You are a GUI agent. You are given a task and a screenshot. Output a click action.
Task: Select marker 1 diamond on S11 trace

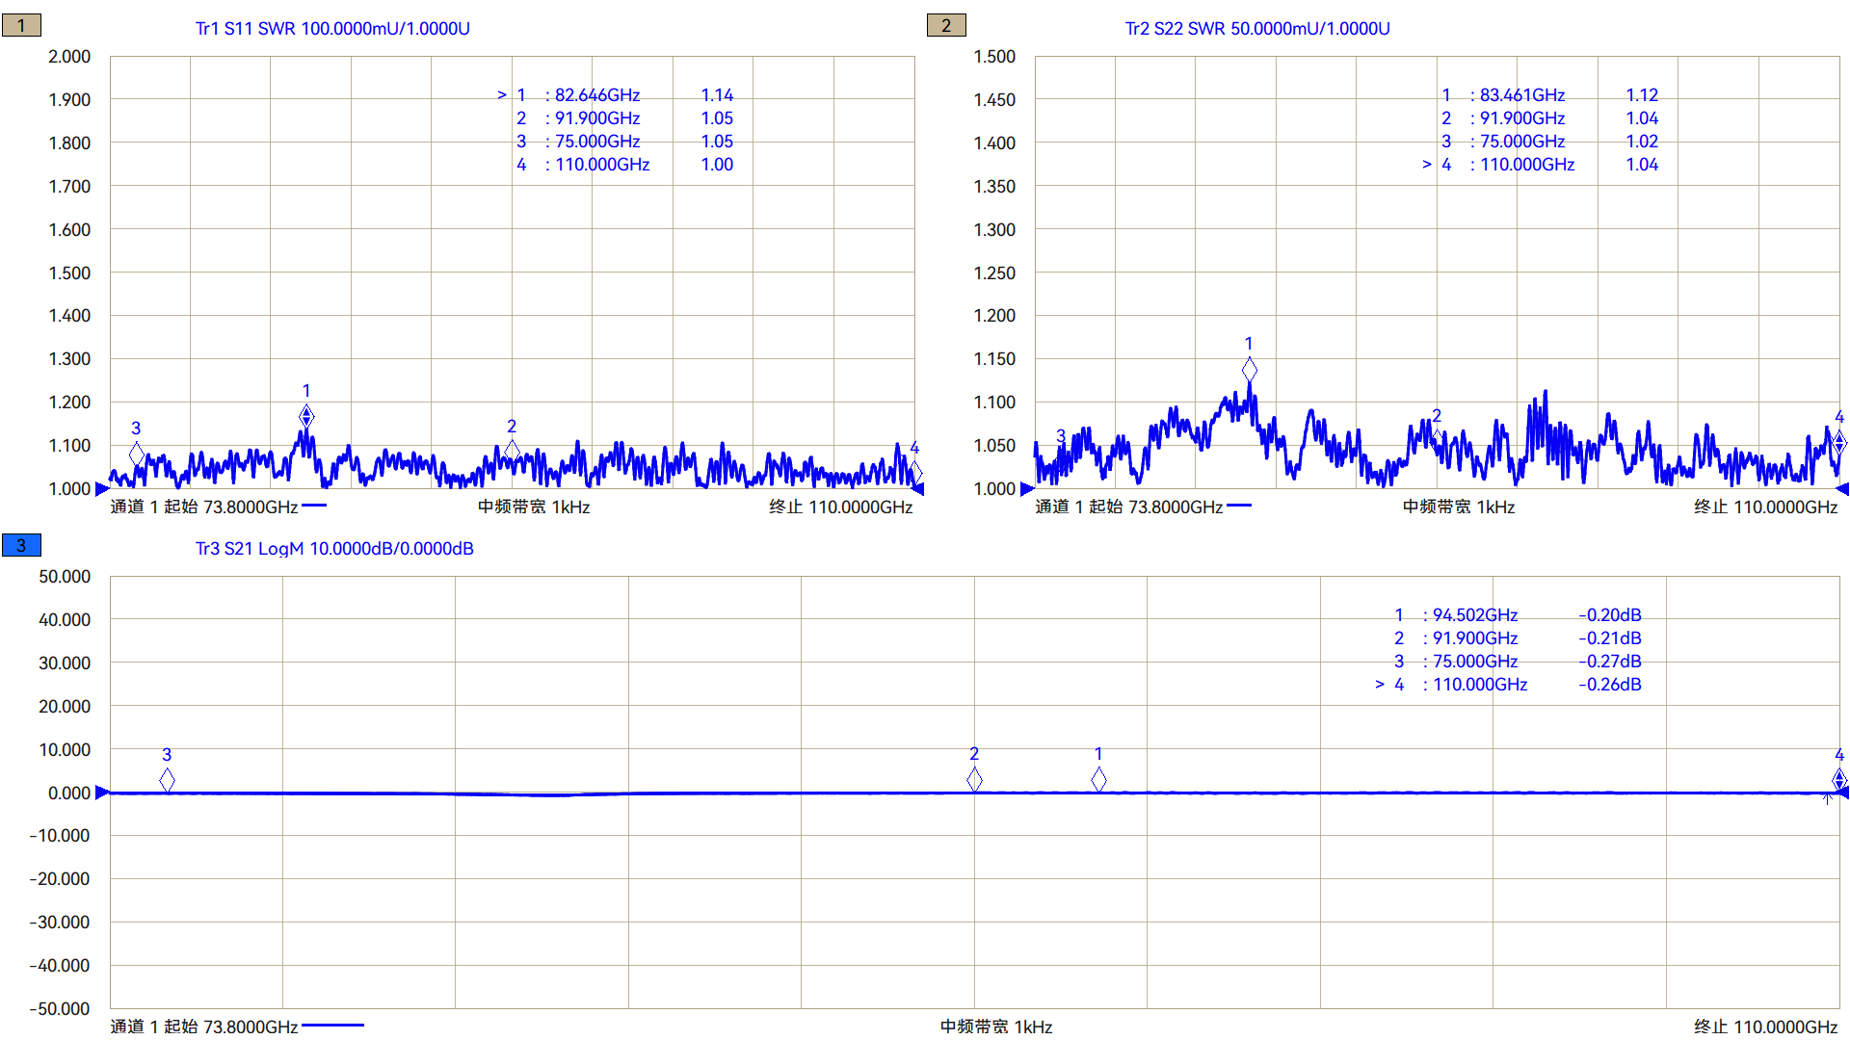pos(306,416)
